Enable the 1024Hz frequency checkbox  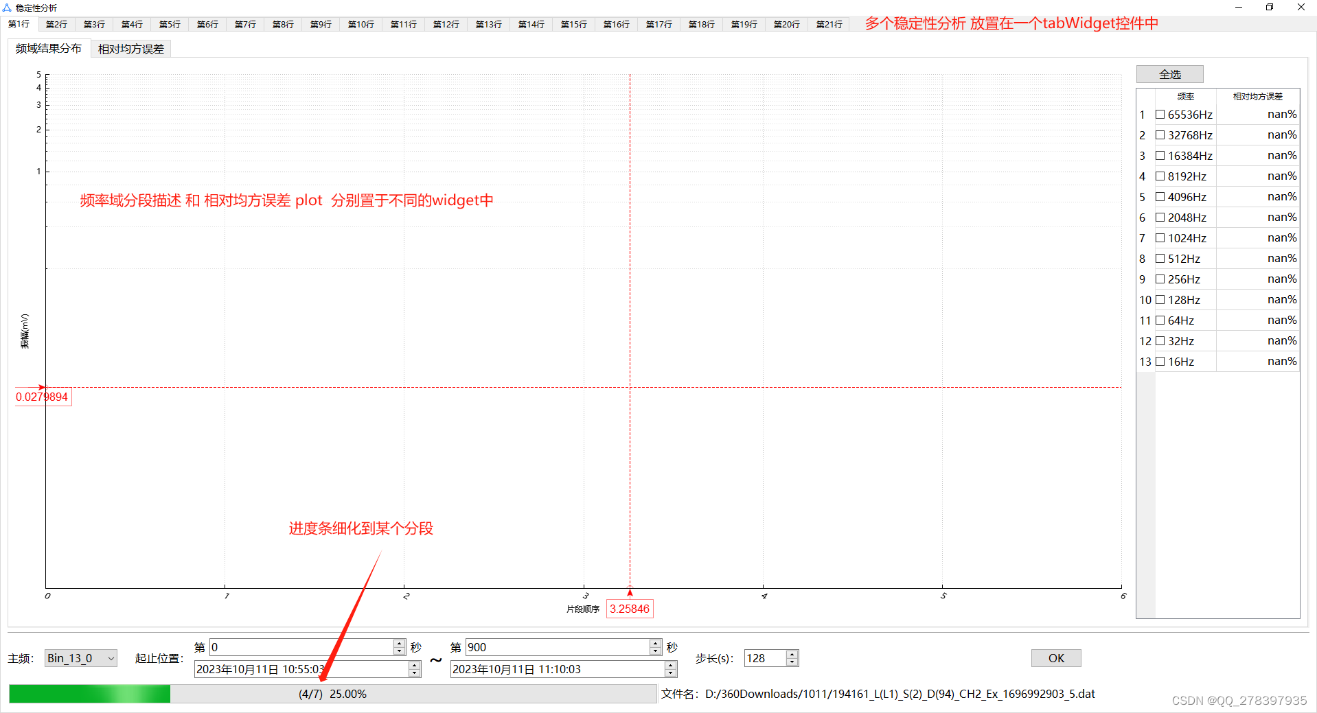(1160, 238)
